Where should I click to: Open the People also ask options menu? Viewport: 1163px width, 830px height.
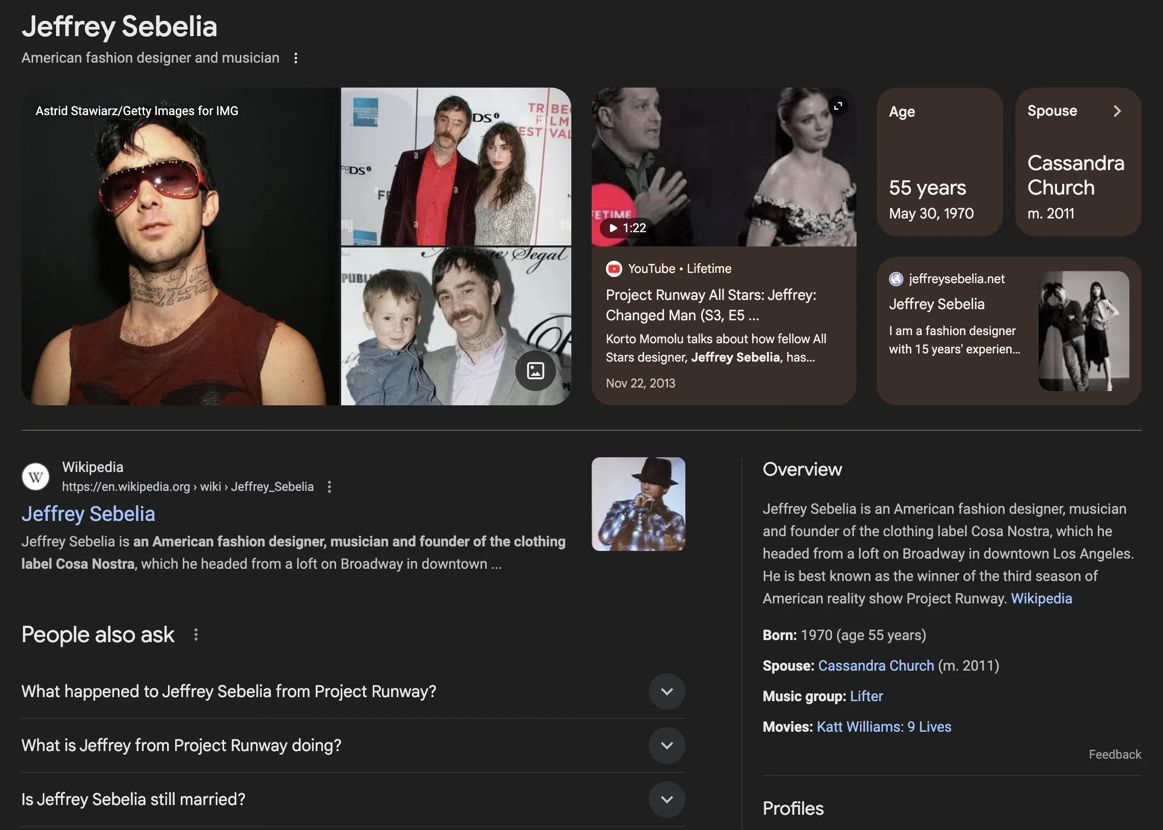[x=196, y=635]
